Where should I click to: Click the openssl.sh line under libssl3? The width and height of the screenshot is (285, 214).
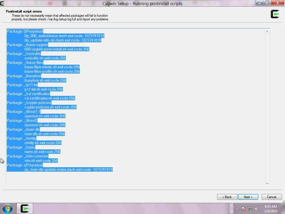(45, 125)
